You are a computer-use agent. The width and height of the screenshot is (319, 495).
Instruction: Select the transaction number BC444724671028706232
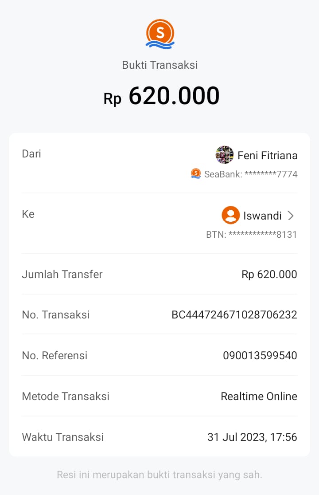234,315
